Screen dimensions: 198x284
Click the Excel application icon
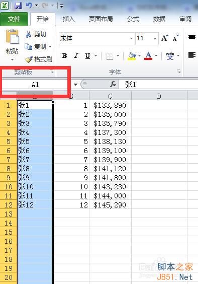(x=5, y=6)
